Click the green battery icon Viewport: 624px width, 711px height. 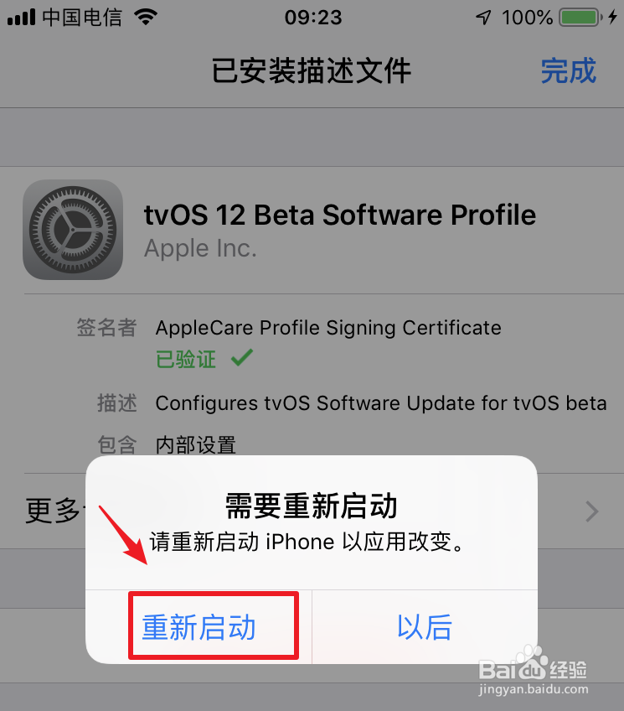coord(581,18)
